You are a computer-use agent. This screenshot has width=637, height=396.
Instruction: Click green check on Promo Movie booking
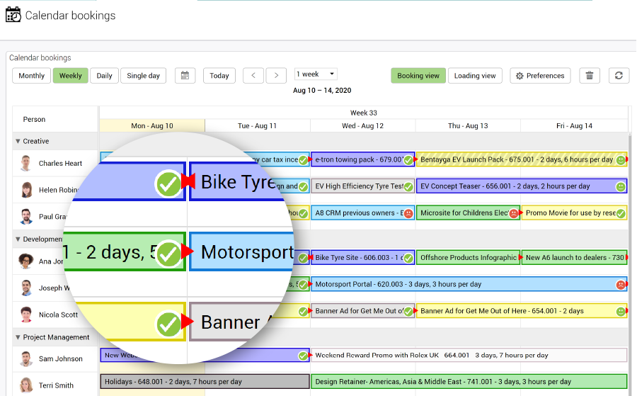click(620, 213)
